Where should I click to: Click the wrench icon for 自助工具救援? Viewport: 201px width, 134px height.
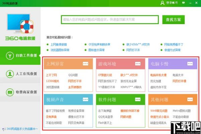[x=10, y=56]
